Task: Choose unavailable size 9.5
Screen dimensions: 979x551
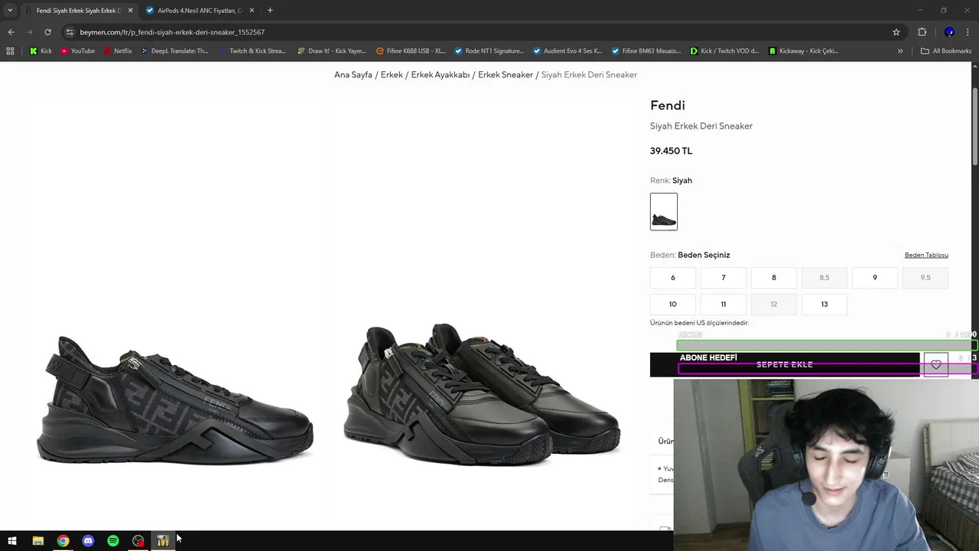Action: click(x=925, y=278)
